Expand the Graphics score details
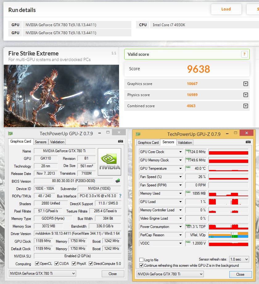The image size is (259, 284). tap(246, 84)
